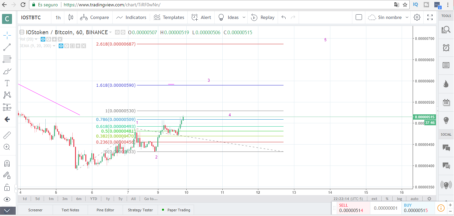
Task: Undo the last chart action
Action: [284, 17]
